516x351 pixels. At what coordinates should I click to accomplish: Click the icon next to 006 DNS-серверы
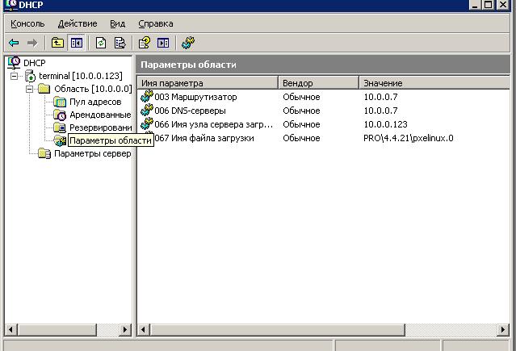146,111
